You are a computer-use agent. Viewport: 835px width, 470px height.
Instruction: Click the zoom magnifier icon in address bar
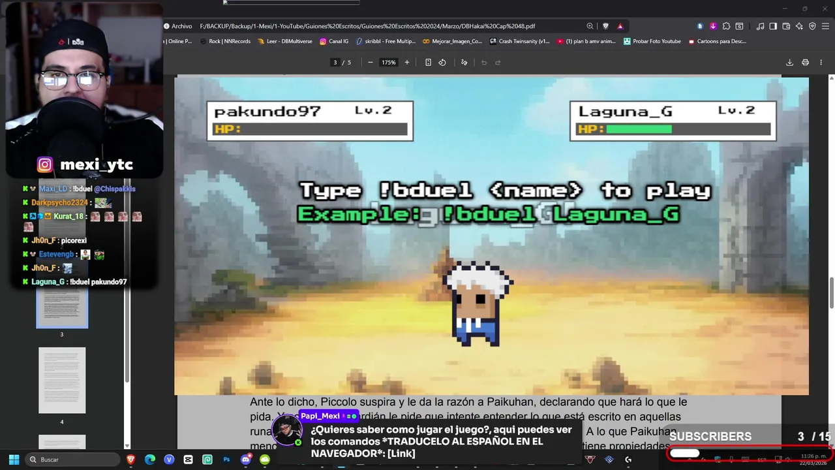(x=590, y=26)
